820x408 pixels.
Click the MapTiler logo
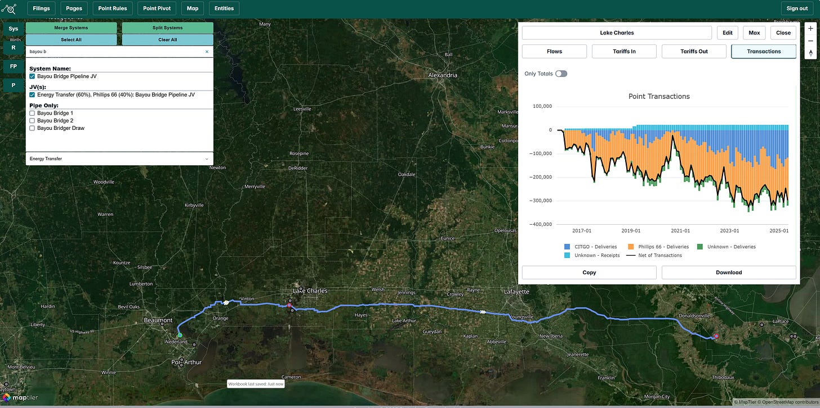tap(19, 398)
